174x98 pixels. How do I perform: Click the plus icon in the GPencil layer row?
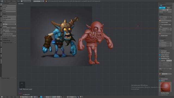tap(169, 10)
